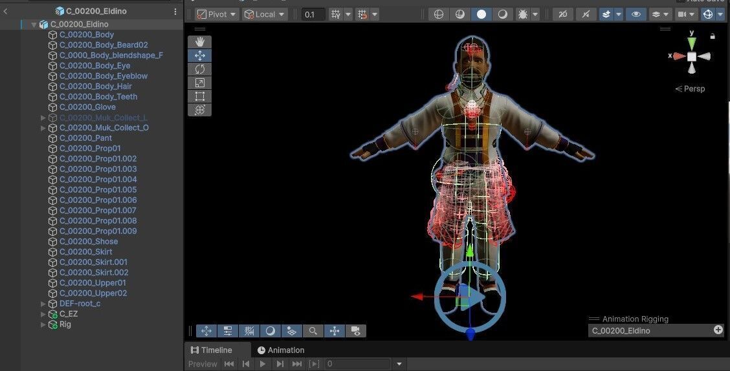Click the camera preview overlay icon

[x=356, y=331]
